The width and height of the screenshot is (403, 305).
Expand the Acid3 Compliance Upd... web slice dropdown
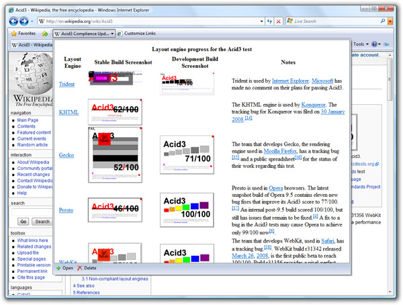(112, 34)
